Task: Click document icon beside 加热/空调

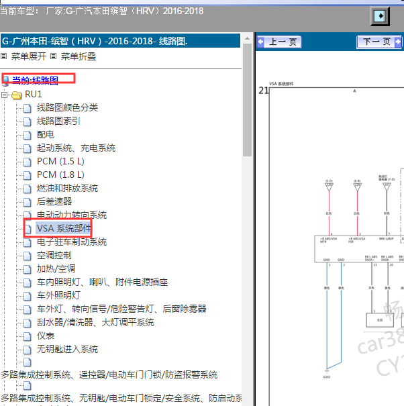Action: coord(28,270)
